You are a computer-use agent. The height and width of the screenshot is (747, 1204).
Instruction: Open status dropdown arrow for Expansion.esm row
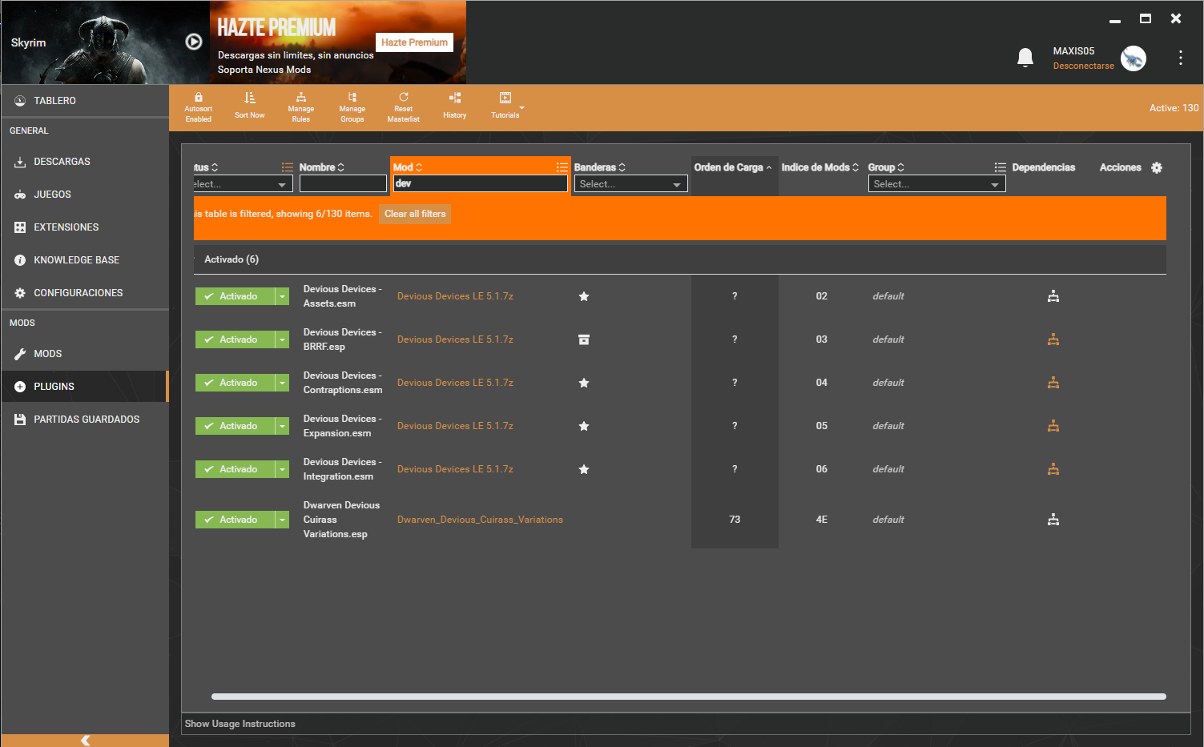[282, 426]
